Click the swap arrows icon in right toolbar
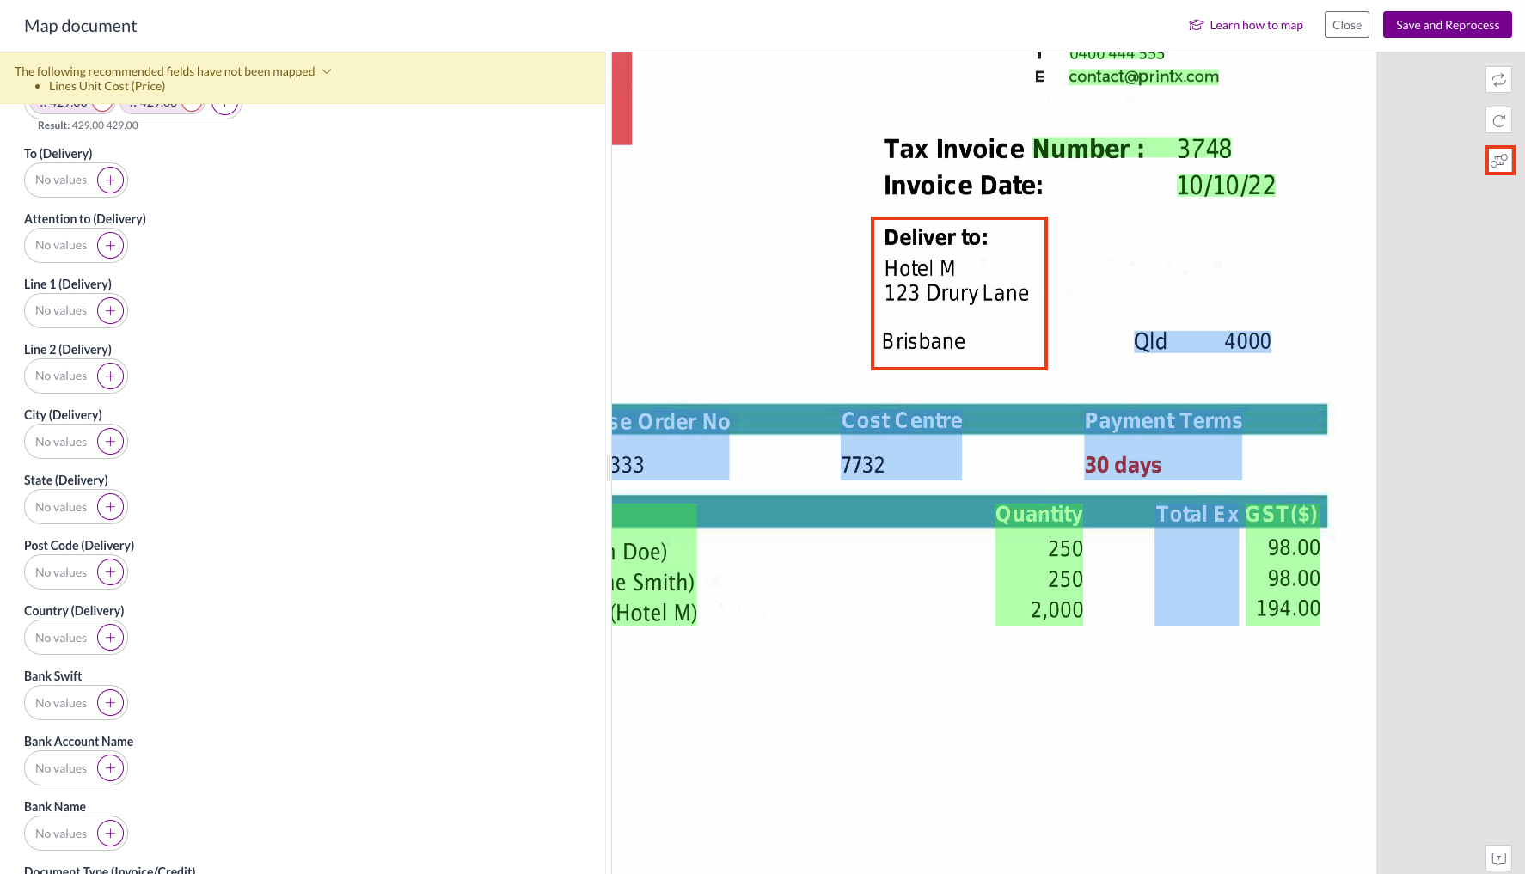 [x=1499, y=80]
